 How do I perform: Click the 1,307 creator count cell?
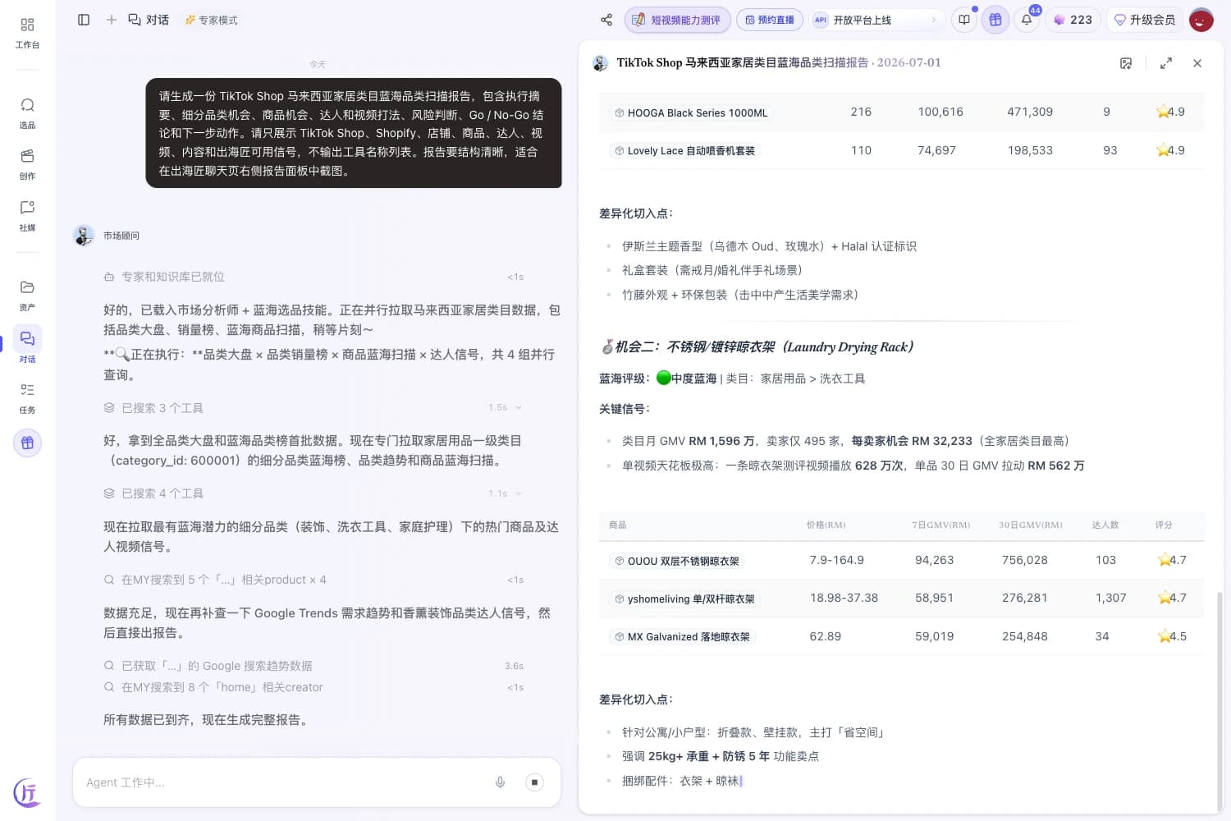click(x=1110, y=598)
